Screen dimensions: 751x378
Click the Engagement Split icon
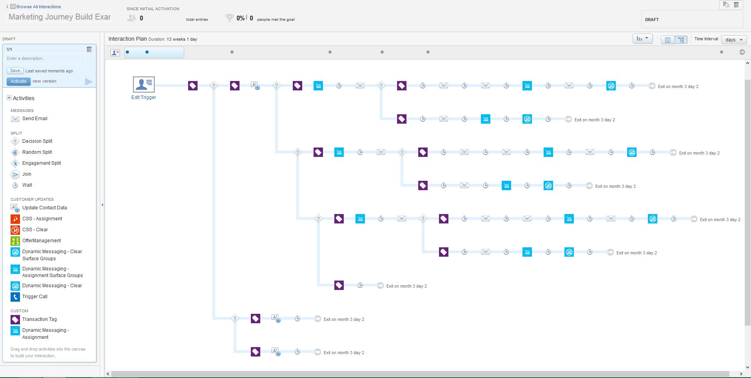[15, 164]
